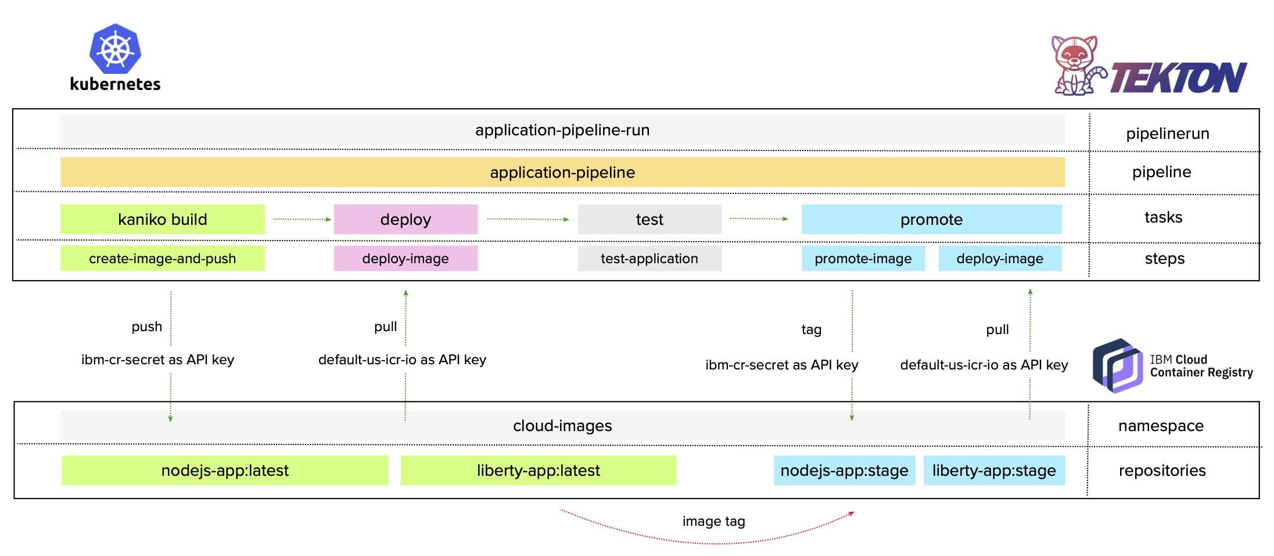The height and width of the screenshot is (556, 1274).
Task: Click the kubernetes wordmark text
Action: tap(115, 84)
